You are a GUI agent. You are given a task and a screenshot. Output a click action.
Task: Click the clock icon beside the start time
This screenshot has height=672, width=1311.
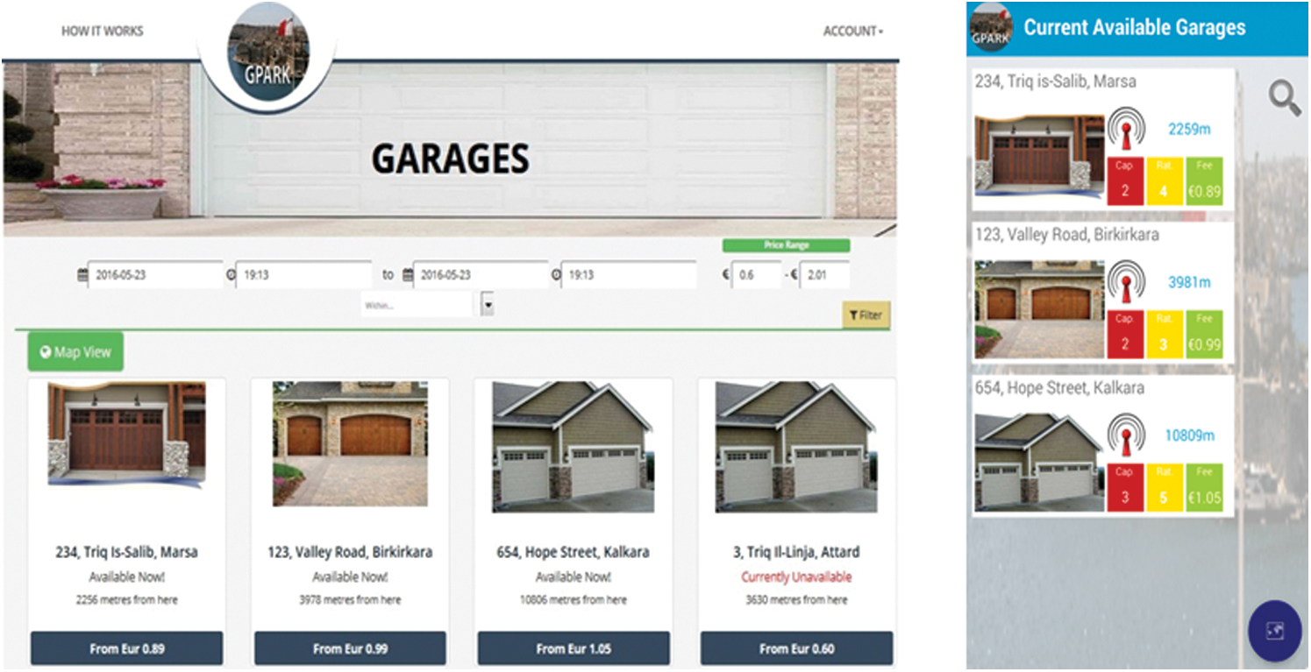[x=232, y=275]
